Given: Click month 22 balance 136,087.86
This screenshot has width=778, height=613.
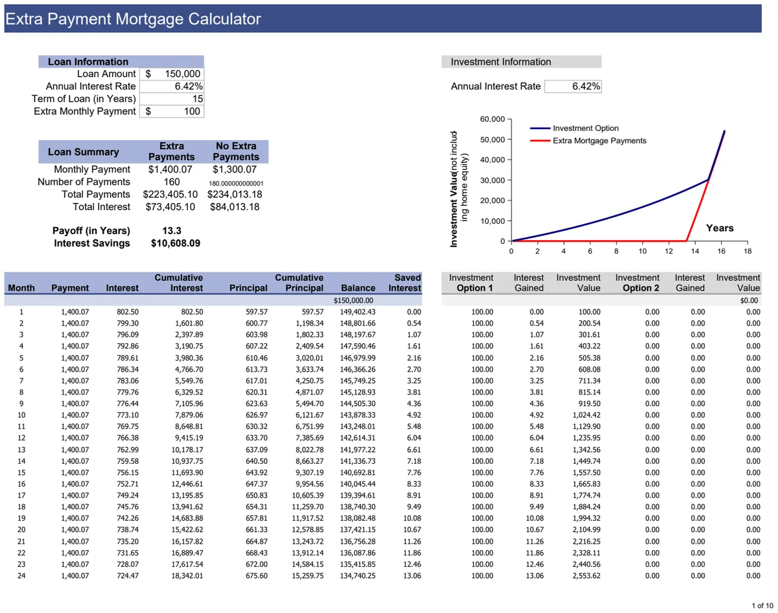Looking at the screenshot, I should coord(357,553).
